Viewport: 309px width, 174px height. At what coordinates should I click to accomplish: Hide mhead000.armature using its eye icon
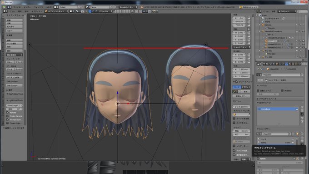click(x=297, y=31)
